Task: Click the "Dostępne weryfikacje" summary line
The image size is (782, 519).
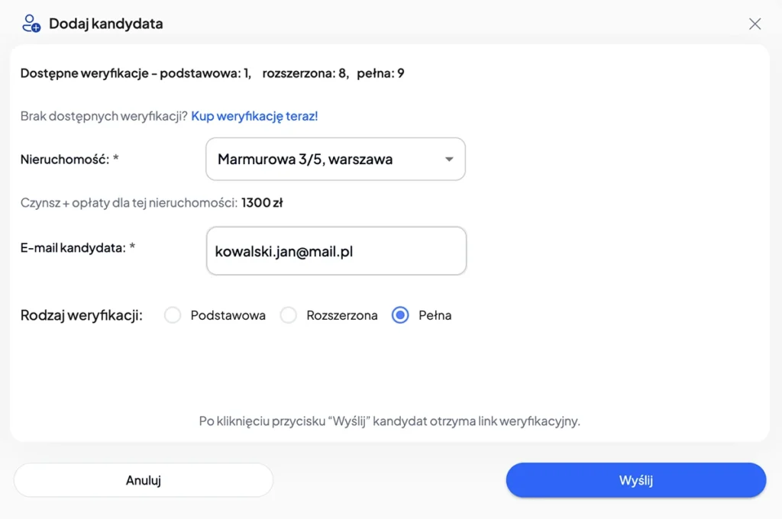Action: coord(212,73)
